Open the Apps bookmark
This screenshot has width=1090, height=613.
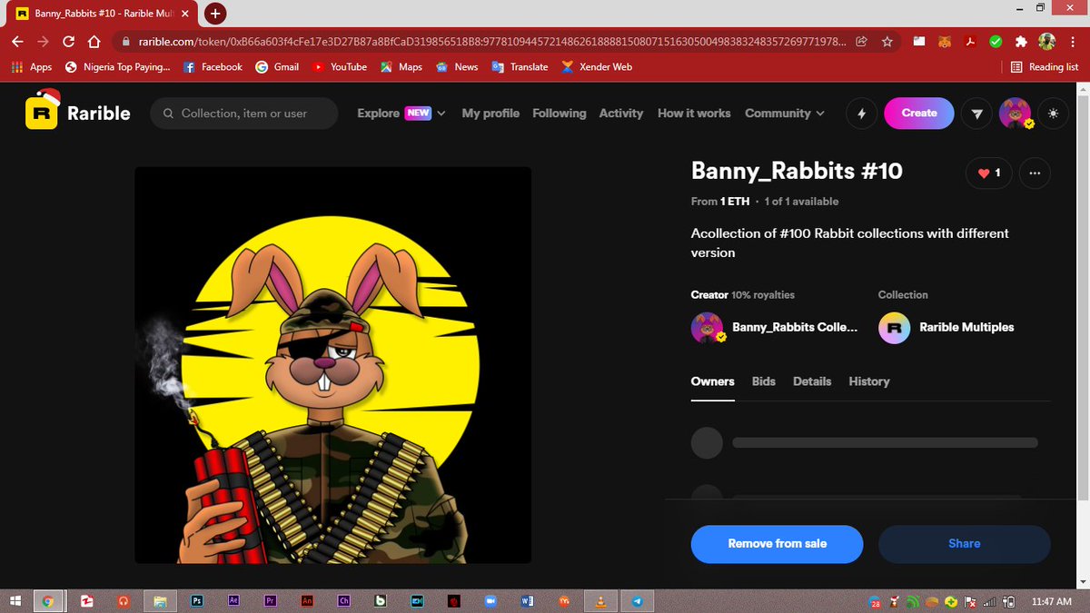point(32,67)
